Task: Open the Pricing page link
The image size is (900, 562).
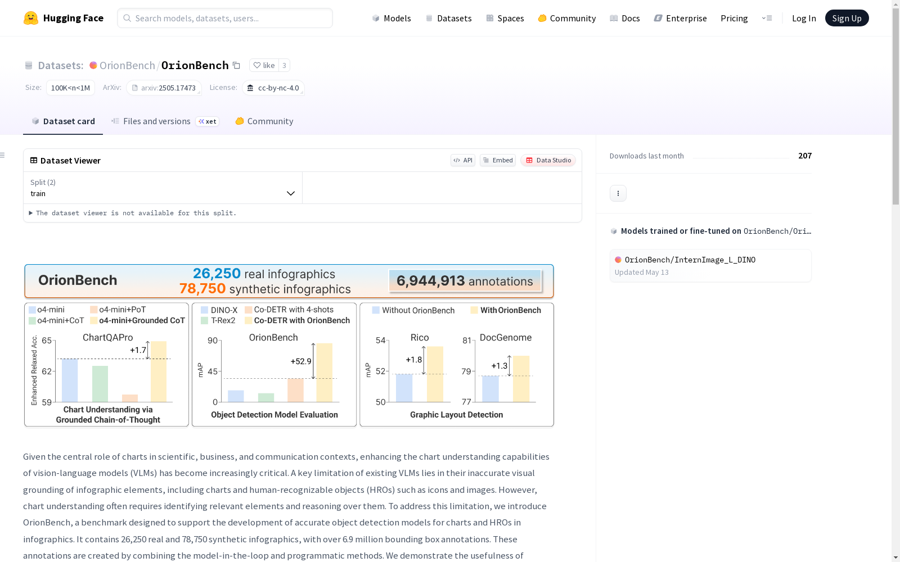Action: pyautogui.click(x=734, y=18)
